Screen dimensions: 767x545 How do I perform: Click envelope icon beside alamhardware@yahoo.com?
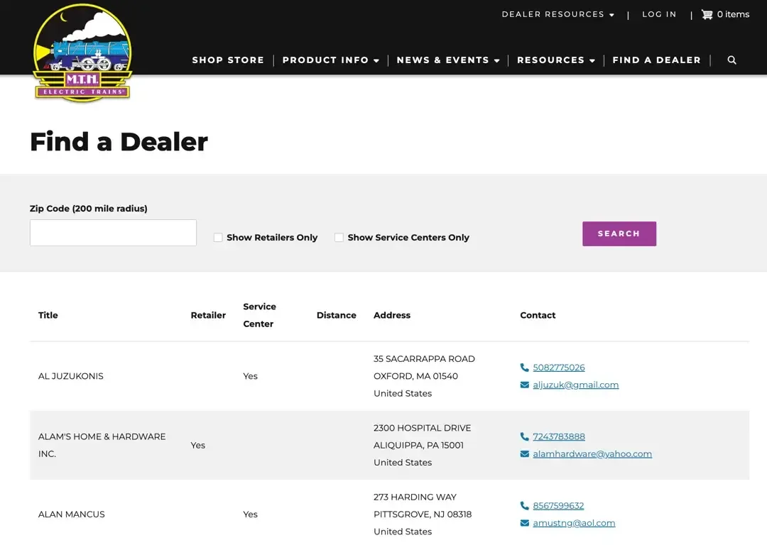tap(524, 454)
